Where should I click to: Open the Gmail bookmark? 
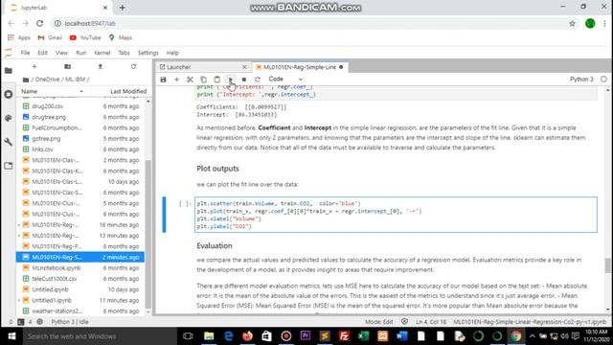50,37
